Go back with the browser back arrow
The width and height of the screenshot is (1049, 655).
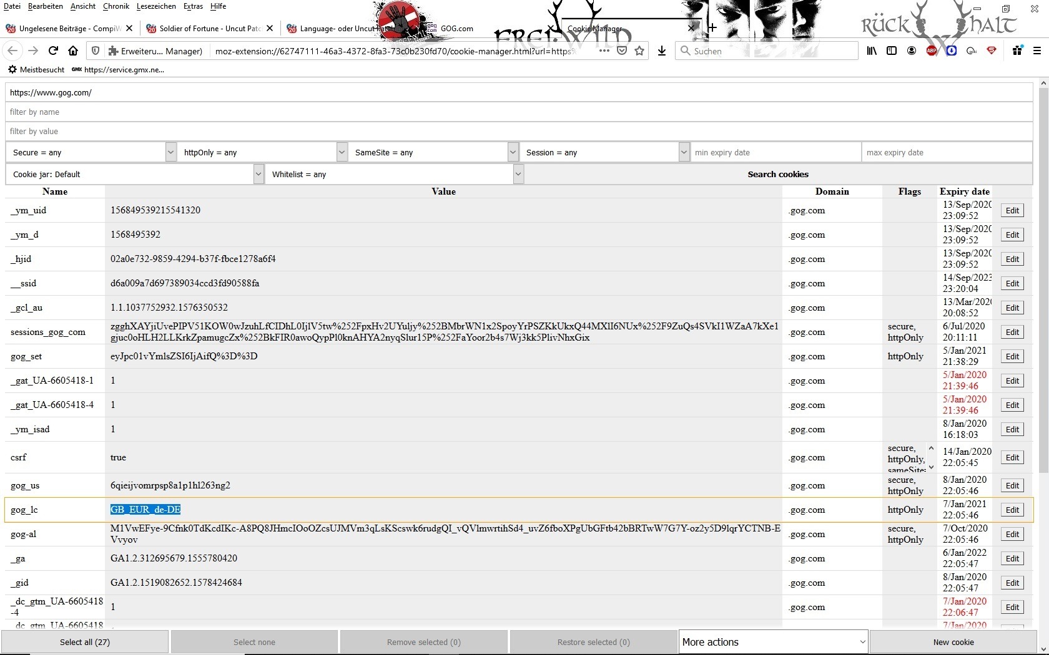click(x=12, y=51)
